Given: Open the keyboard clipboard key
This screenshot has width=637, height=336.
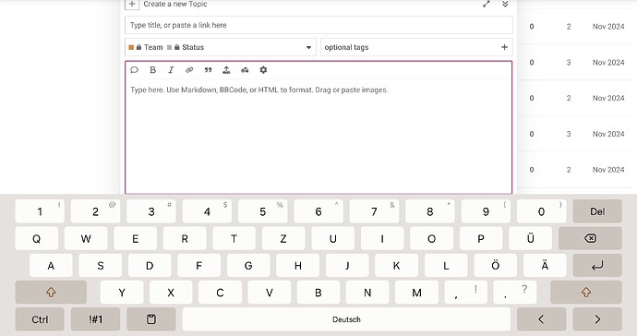Looking at the screenshot, I should [x=151, y=319].
